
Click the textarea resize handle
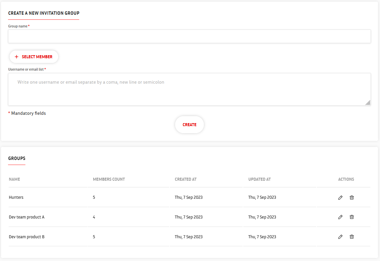(368, 103)
